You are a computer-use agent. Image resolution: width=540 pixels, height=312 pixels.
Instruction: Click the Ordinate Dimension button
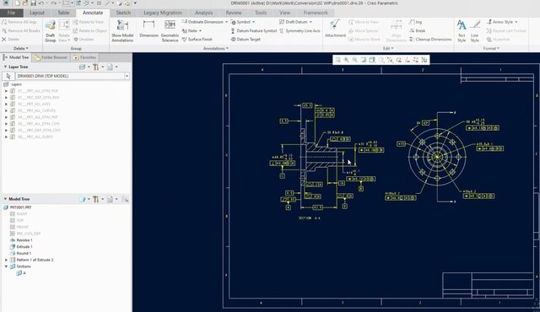pyautogui.click(x=202, y=22)
